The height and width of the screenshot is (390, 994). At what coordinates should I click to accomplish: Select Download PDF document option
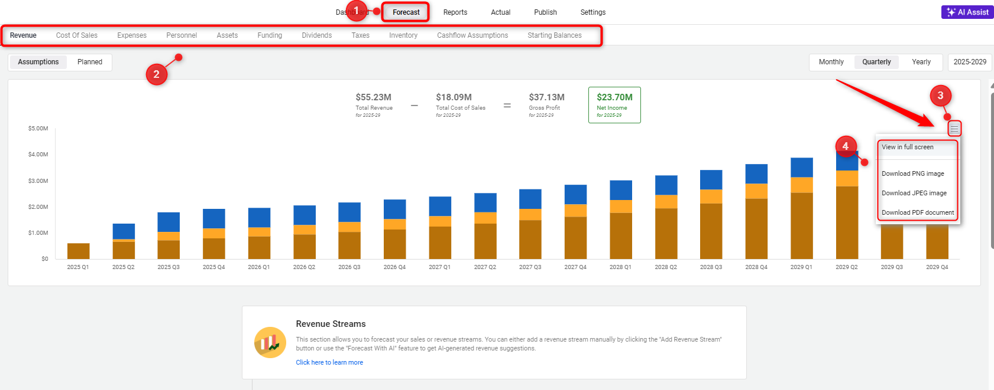(x=917, y=213)
